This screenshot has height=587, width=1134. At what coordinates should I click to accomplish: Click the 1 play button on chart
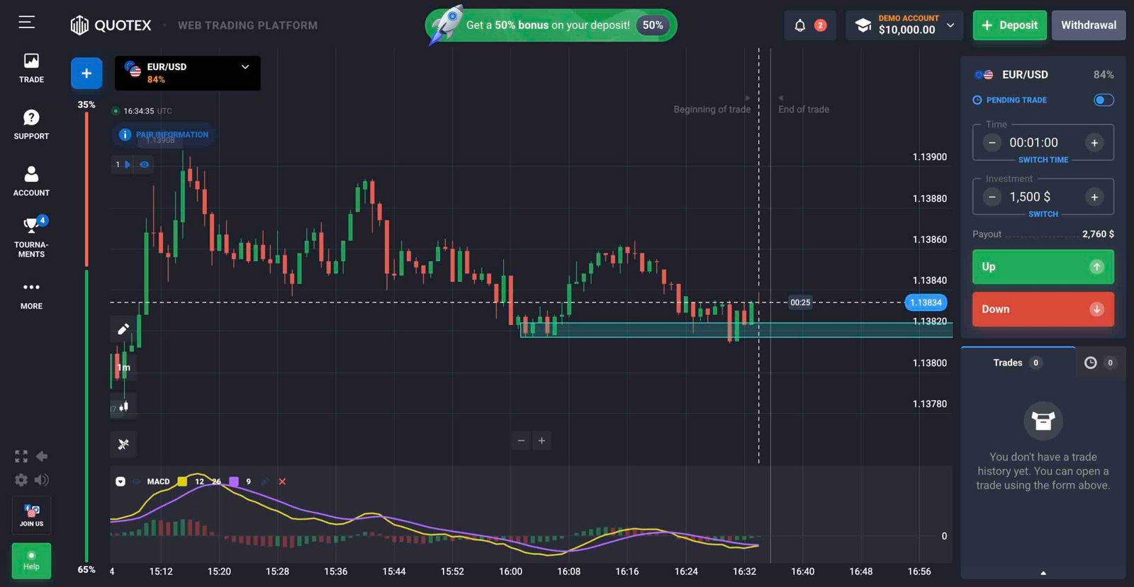coord(123,164)
